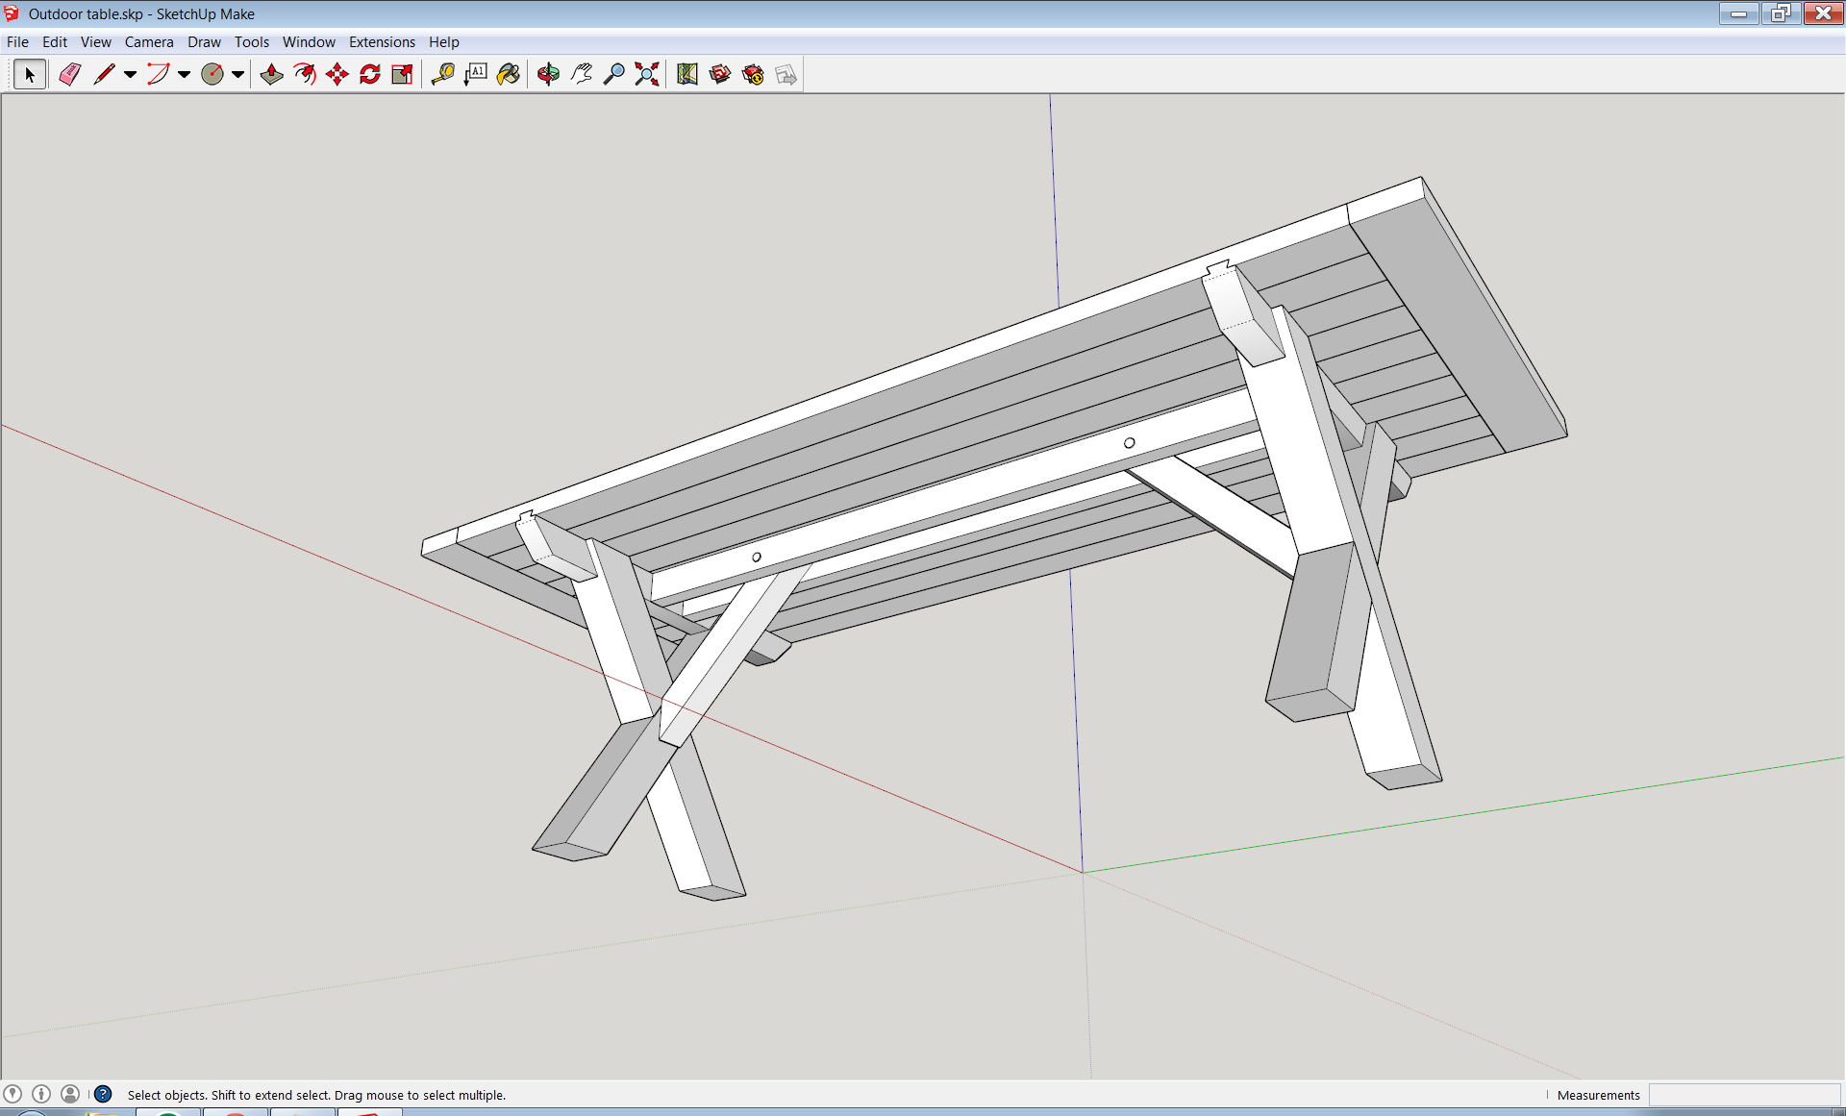Pick the Text label tool
Screen dimensions: 1846x1116
pyautogui.click(x=476, y=74)
